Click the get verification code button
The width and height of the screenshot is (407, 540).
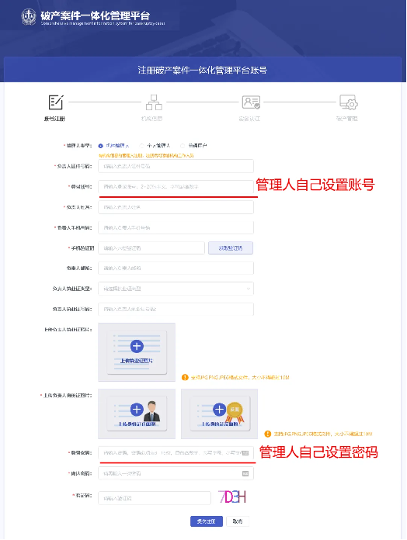click(x=231, y=248)
